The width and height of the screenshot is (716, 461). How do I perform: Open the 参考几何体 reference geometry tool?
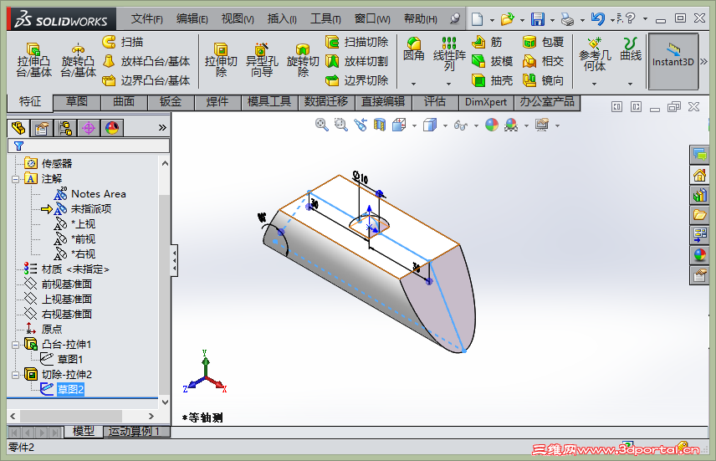(x=595, y=54)
